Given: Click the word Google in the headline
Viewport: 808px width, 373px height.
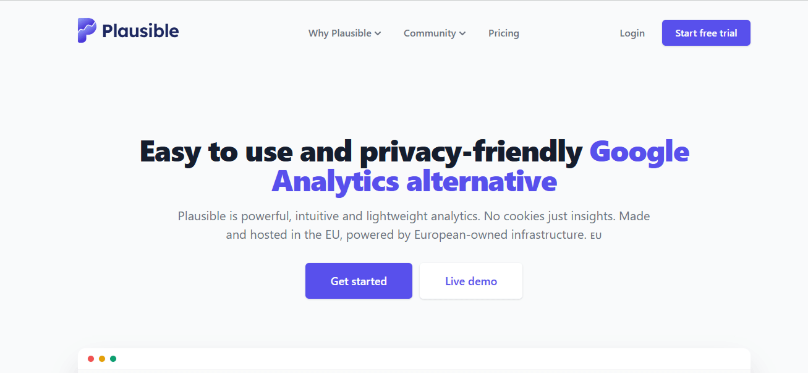Looking at the screenshot, I should click(x=639, y=152).
